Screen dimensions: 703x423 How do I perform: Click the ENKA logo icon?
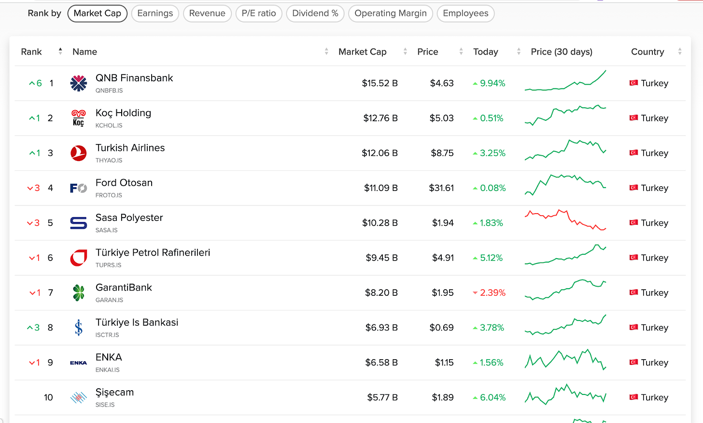coord(78,363)
